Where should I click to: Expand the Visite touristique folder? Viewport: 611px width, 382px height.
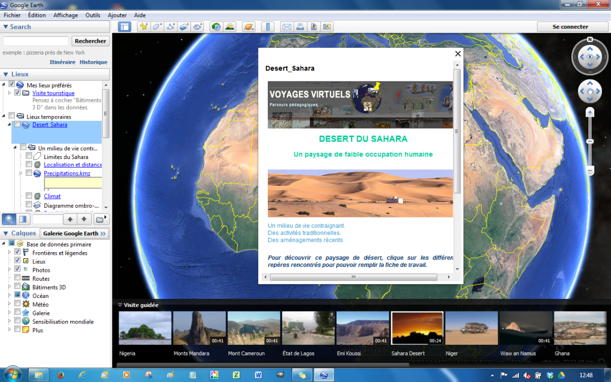[10, 93]
